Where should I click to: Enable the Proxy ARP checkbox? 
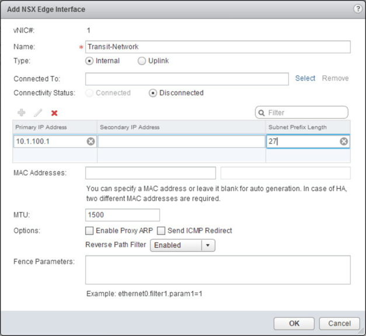90,231
